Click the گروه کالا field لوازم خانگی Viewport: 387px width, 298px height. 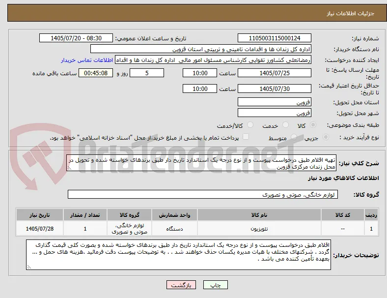coord(203,194)
